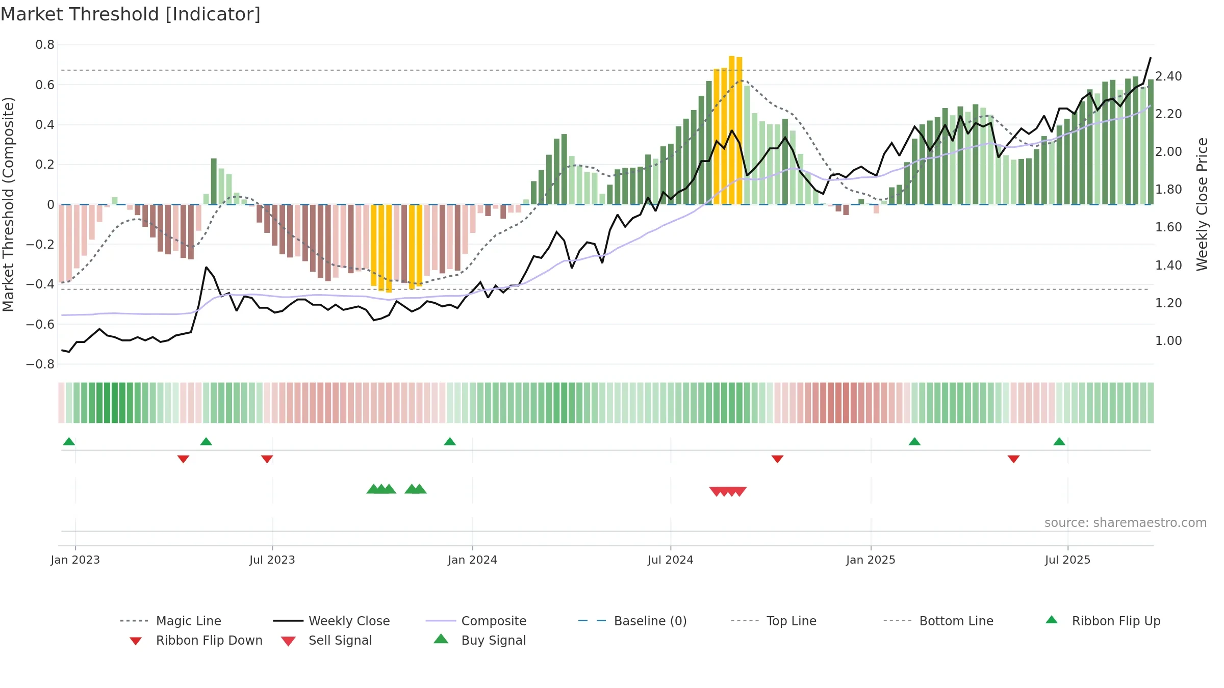
Task: Click the Jan 2023 x-axis label
Action: [75, 560]
